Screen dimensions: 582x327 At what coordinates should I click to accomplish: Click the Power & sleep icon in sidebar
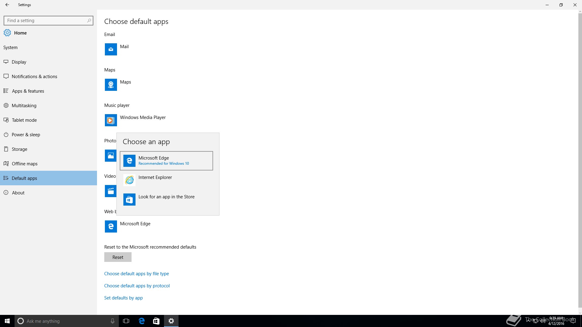pos(6,134)
